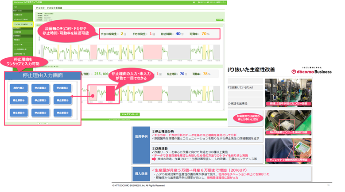The width and height of the screenshot is (345, 192).
Task: Select the 停止原因③ button
Action: click(62, 88)
